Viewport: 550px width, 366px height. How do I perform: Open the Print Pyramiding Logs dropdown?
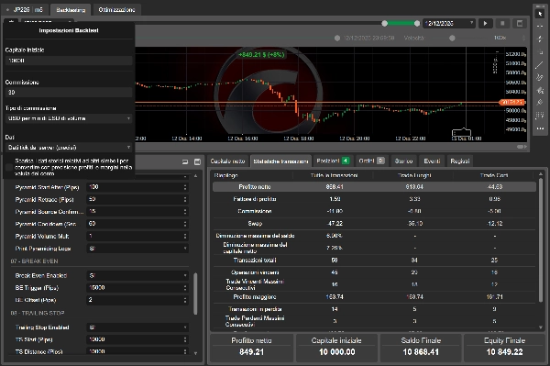(x=137, y=249)
